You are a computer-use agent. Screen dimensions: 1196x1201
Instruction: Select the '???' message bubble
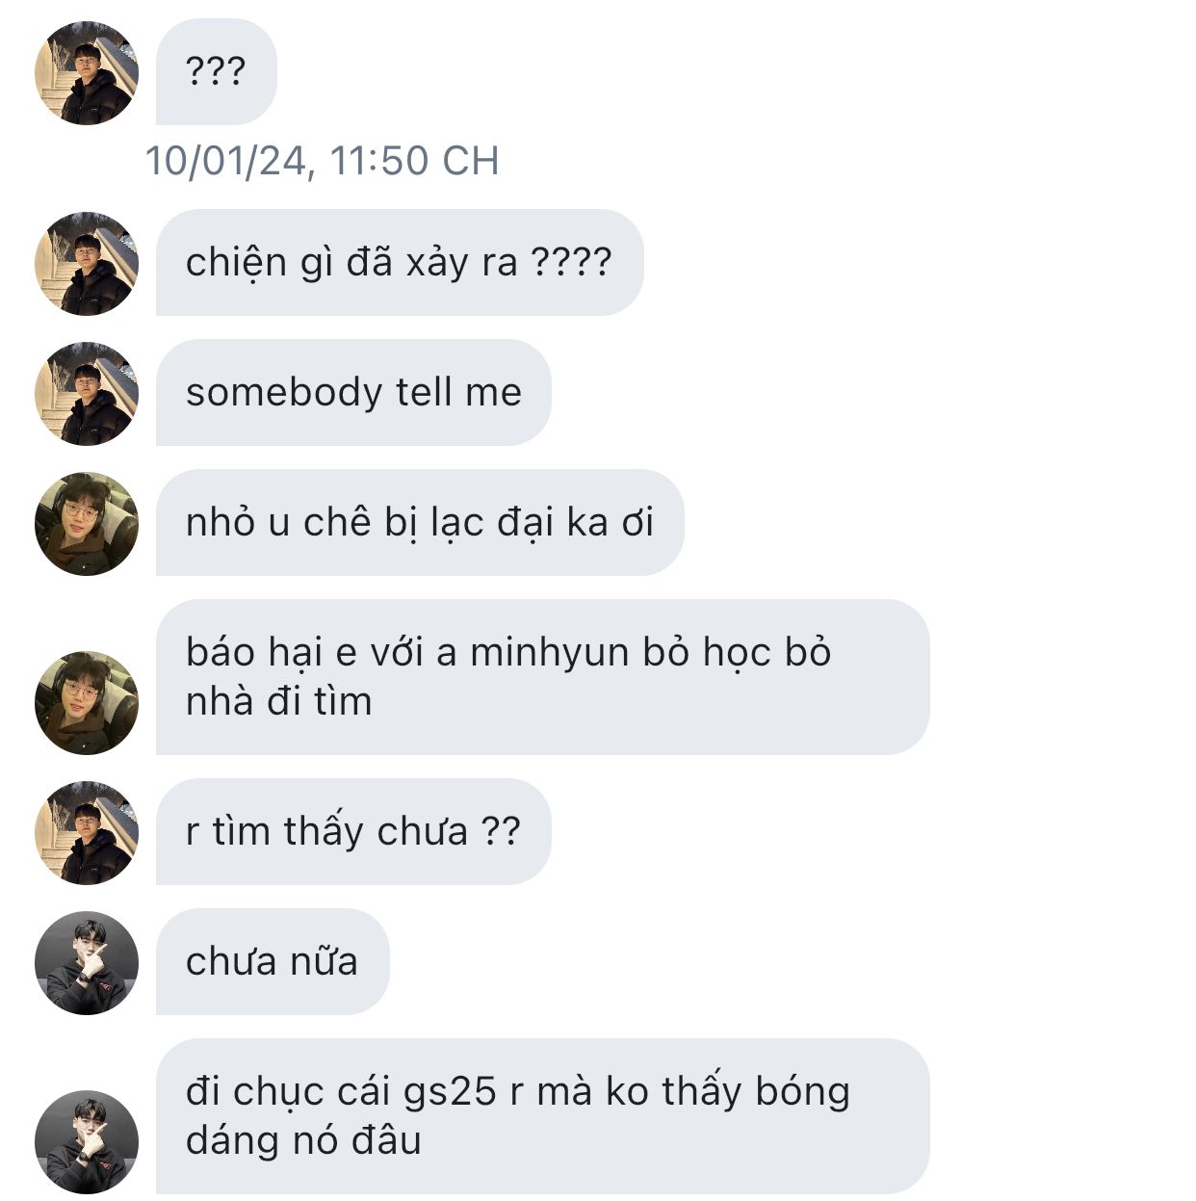217,72
